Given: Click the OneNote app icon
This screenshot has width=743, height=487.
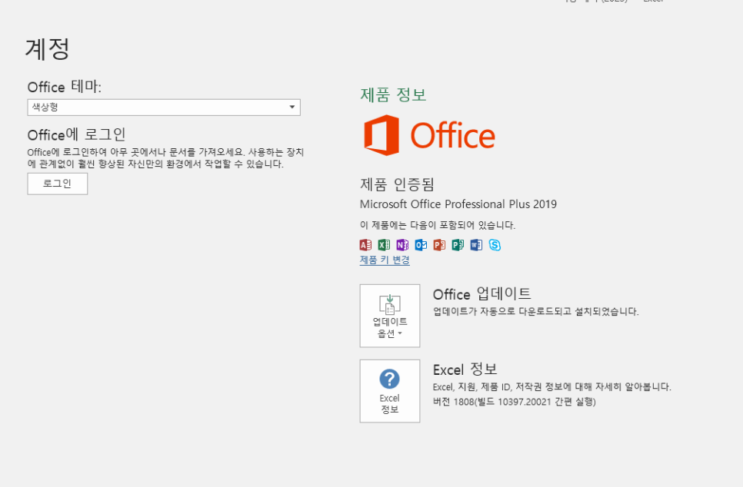Looking at the screenshot, I should 402,245.
